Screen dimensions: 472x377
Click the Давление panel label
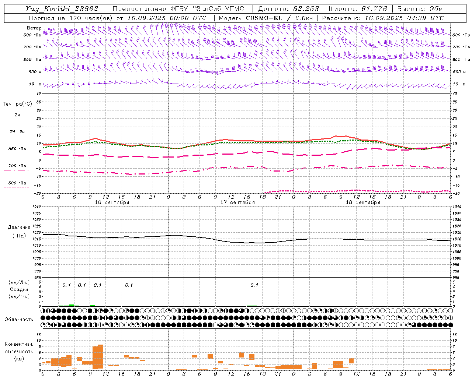19,228
